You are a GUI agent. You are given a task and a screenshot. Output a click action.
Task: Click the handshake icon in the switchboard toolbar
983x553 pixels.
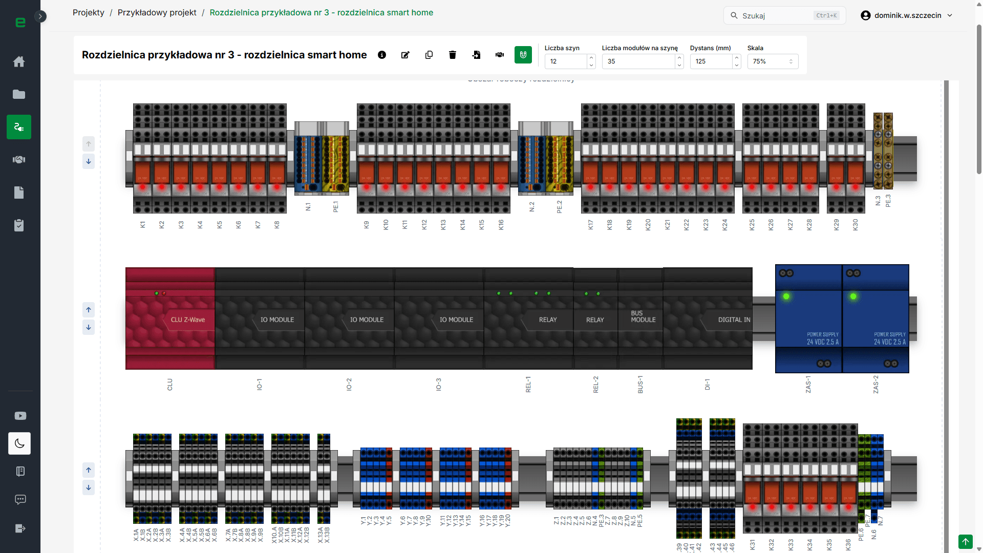(500, 55)
